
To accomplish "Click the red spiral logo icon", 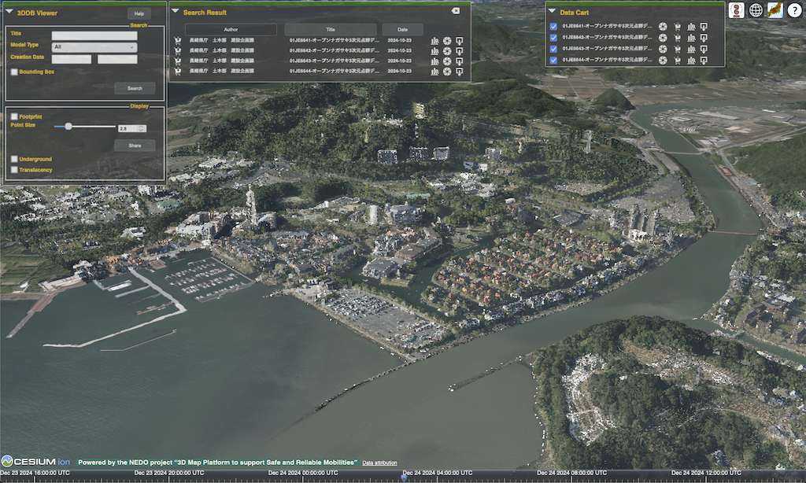I will point(736,10).
